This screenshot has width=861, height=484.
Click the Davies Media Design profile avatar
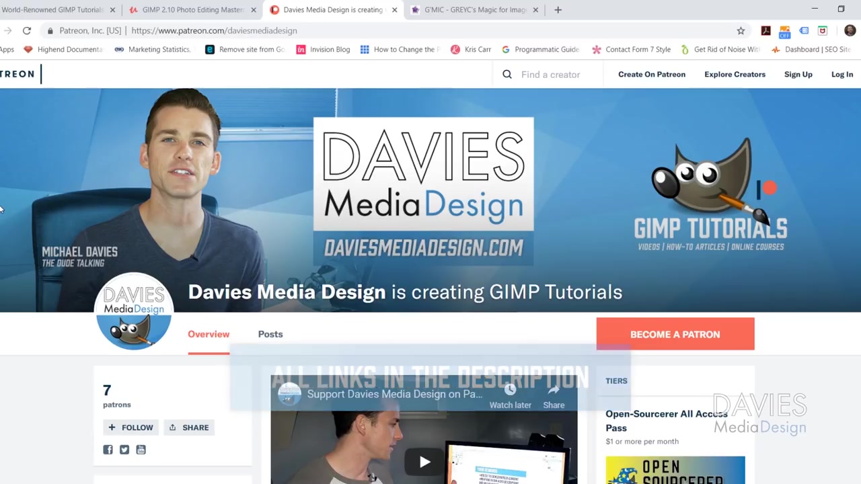(133, 311)
